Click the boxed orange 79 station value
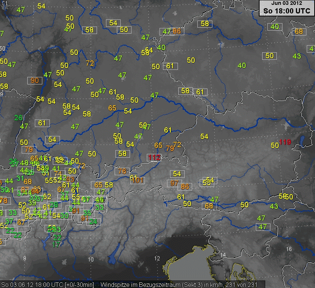Image resolution: width=315 pixels, height=288 pixels. coord(28,149)
